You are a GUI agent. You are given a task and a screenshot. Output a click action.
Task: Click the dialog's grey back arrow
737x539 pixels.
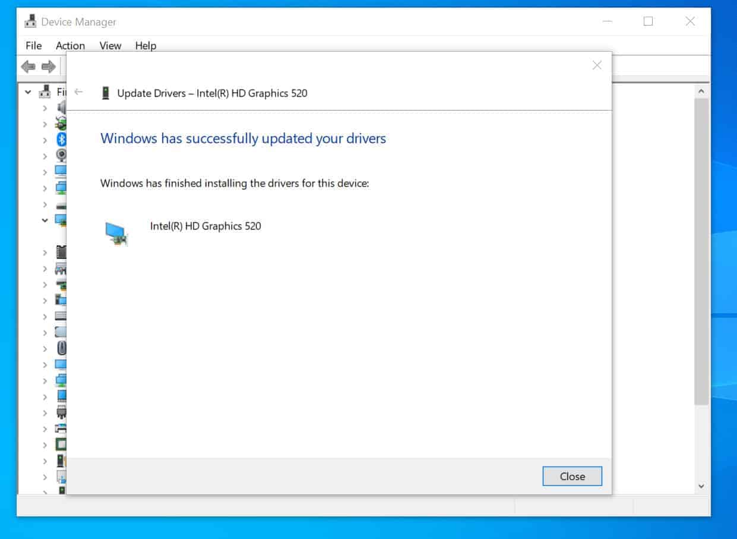[x=78, y=92]
